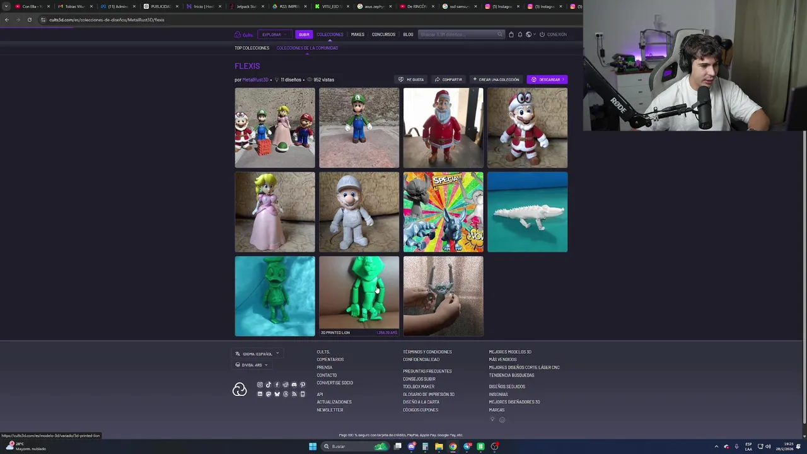Switch to Colecciones de la Comunidad tab
The image size is (807, 454).
[x=307, y=48]
